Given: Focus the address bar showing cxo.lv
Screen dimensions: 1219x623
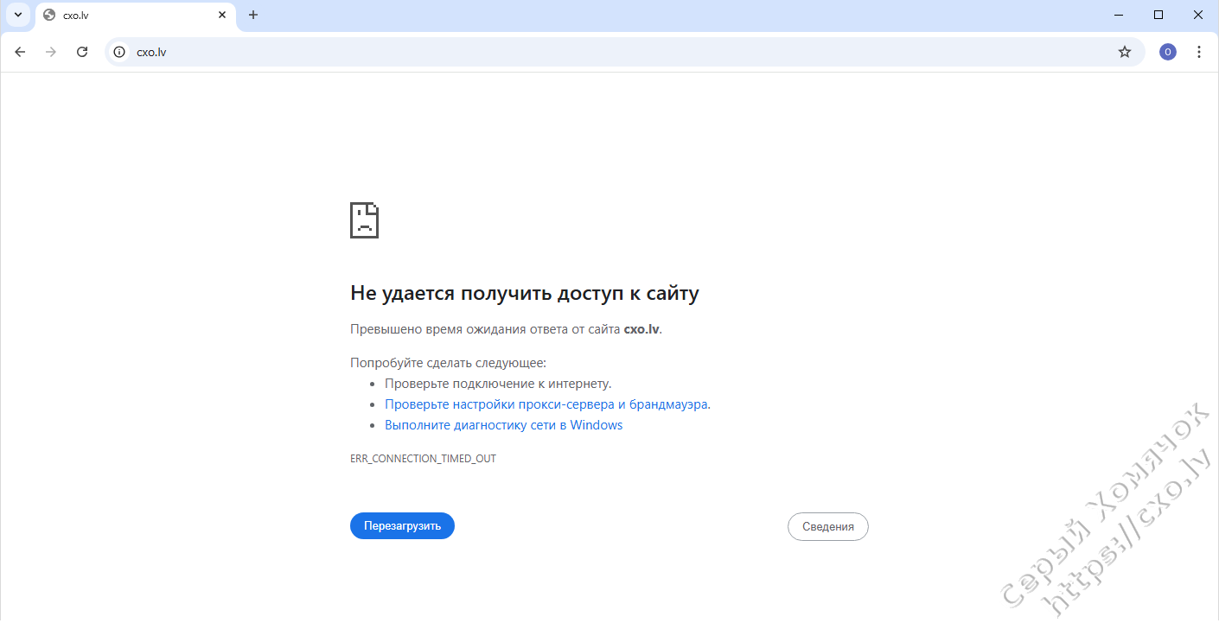Looking at the screenshot, I should click(x=605, y=52).
